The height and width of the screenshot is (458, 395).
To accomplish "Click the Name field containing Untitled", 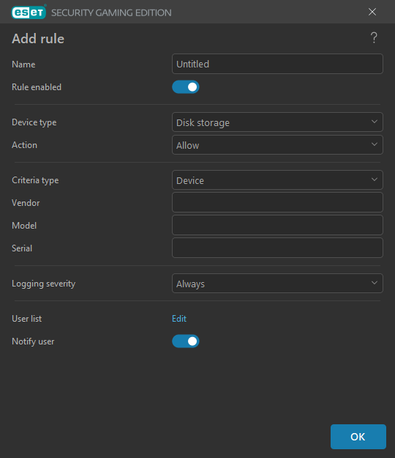I will click(x=277, y=64).
